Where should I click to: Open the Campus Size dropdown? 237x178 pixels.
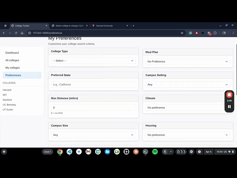tap(93, 135)
